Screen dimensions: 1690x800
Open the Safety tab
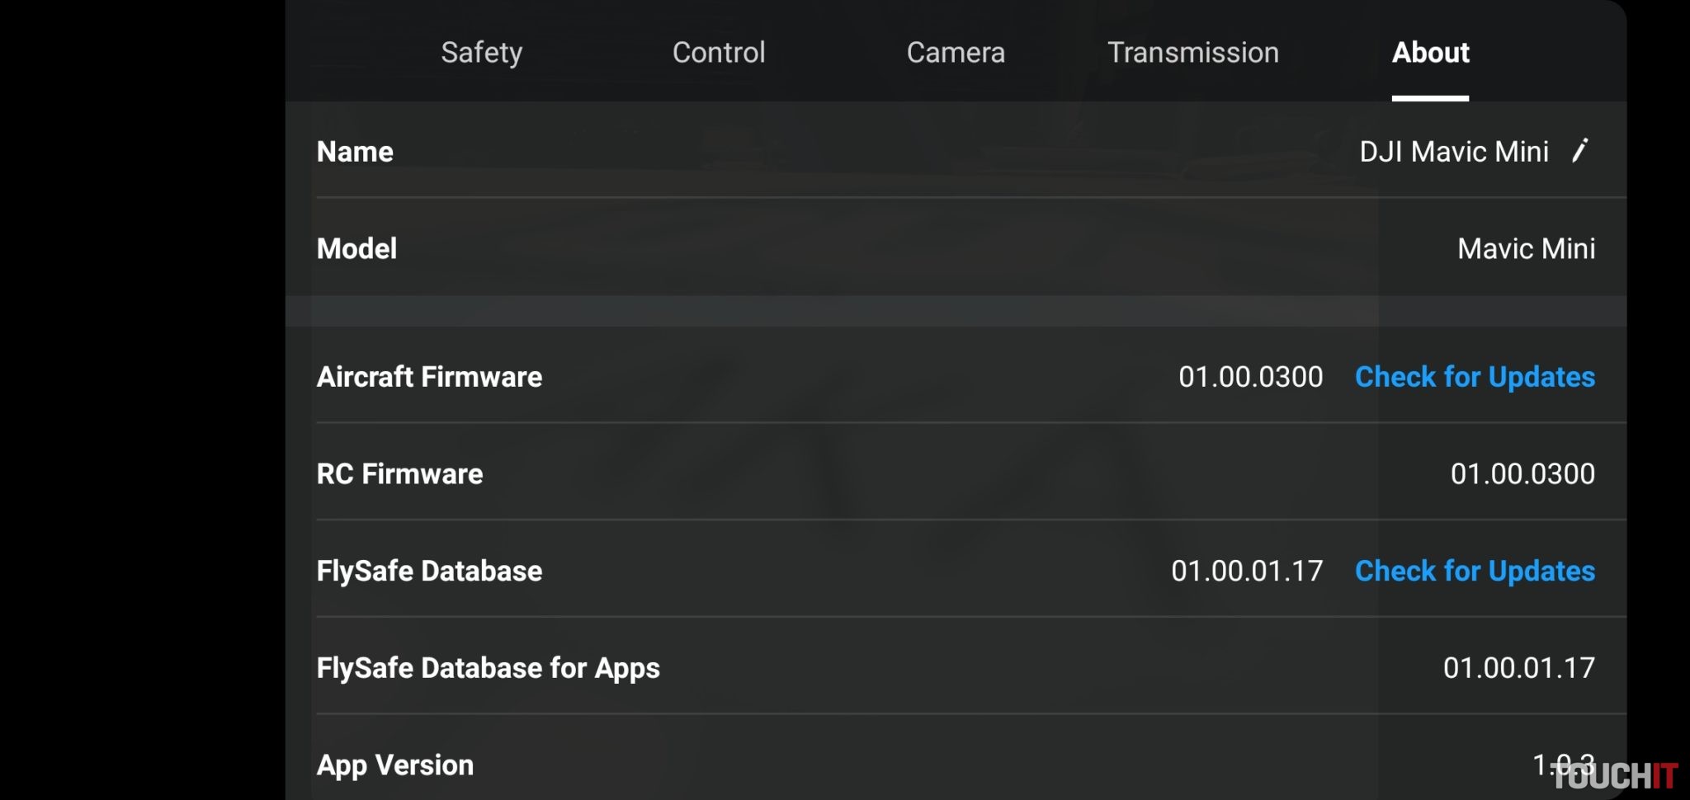pos(481,53)
